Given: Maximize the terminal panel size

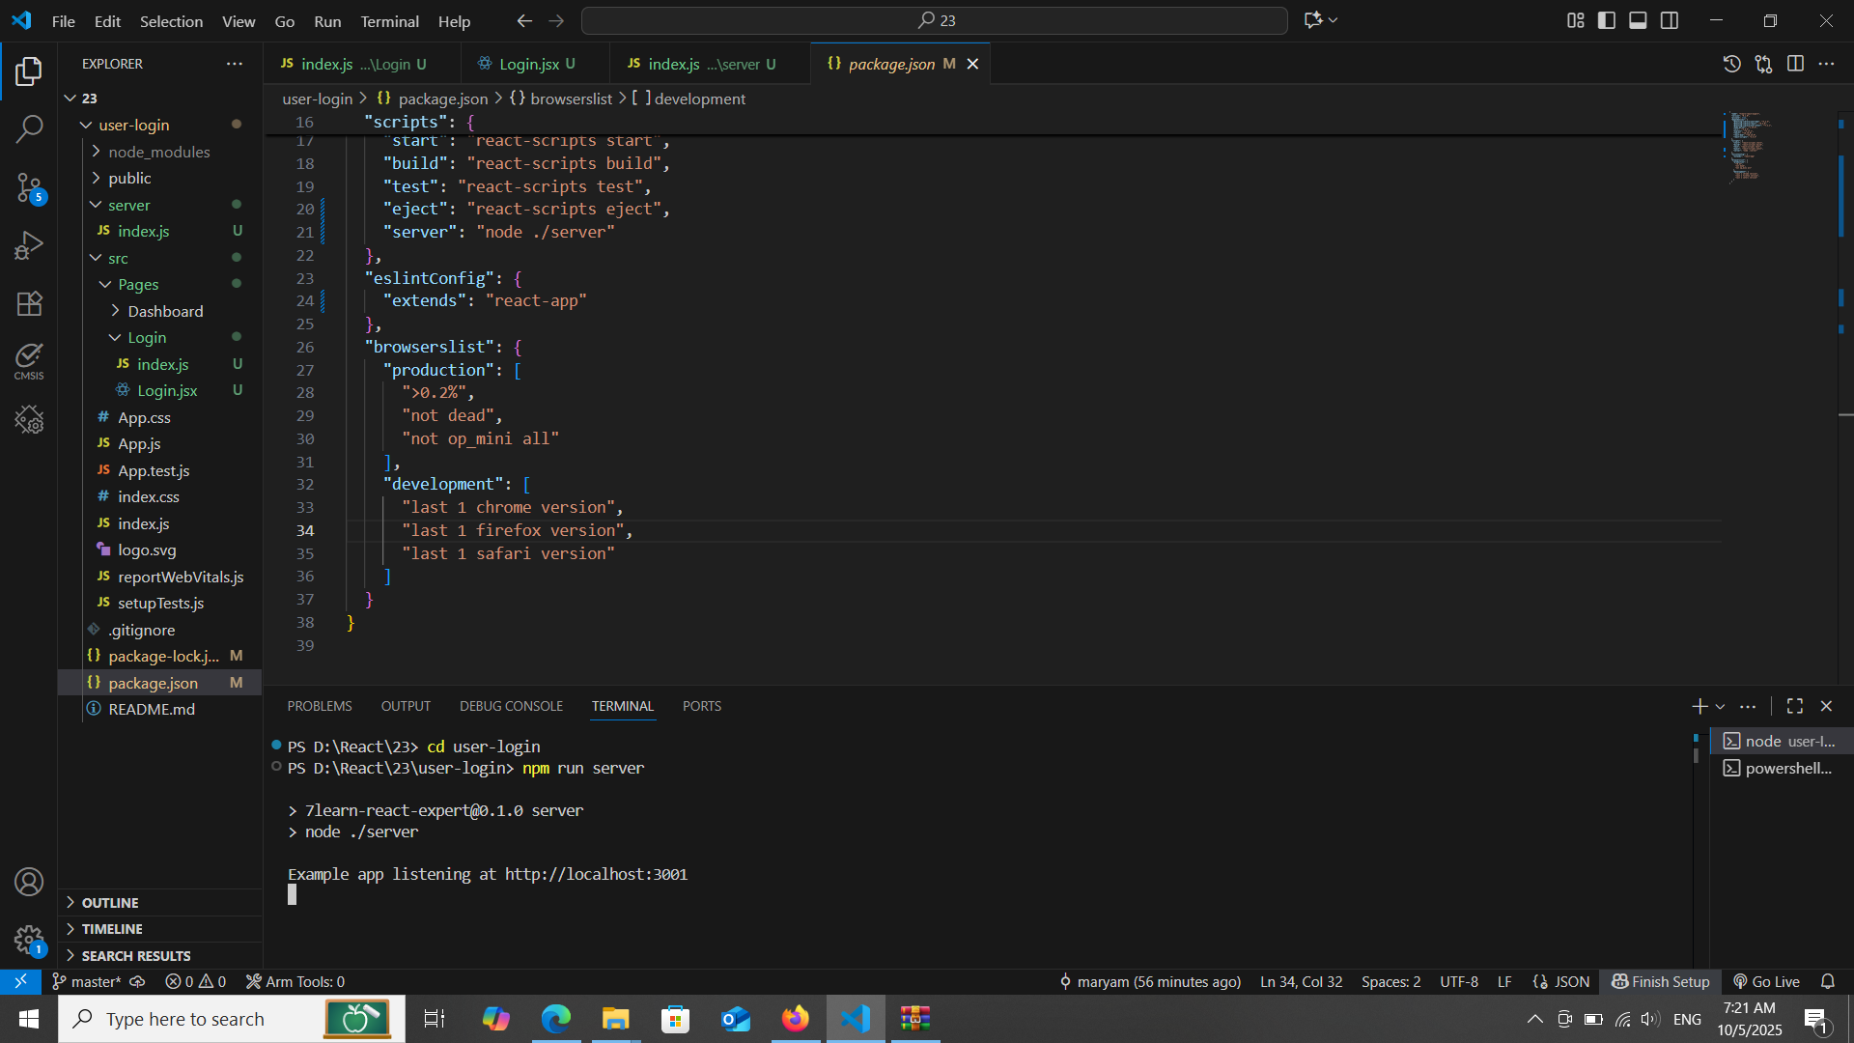Looking at the screenshot, I should (x=1795, y=706).
